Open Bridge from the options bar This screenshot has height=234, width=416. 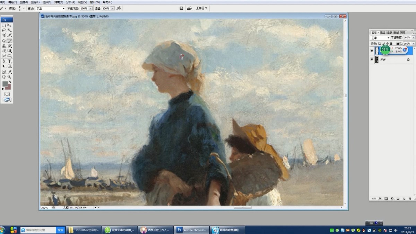point(189,8)
